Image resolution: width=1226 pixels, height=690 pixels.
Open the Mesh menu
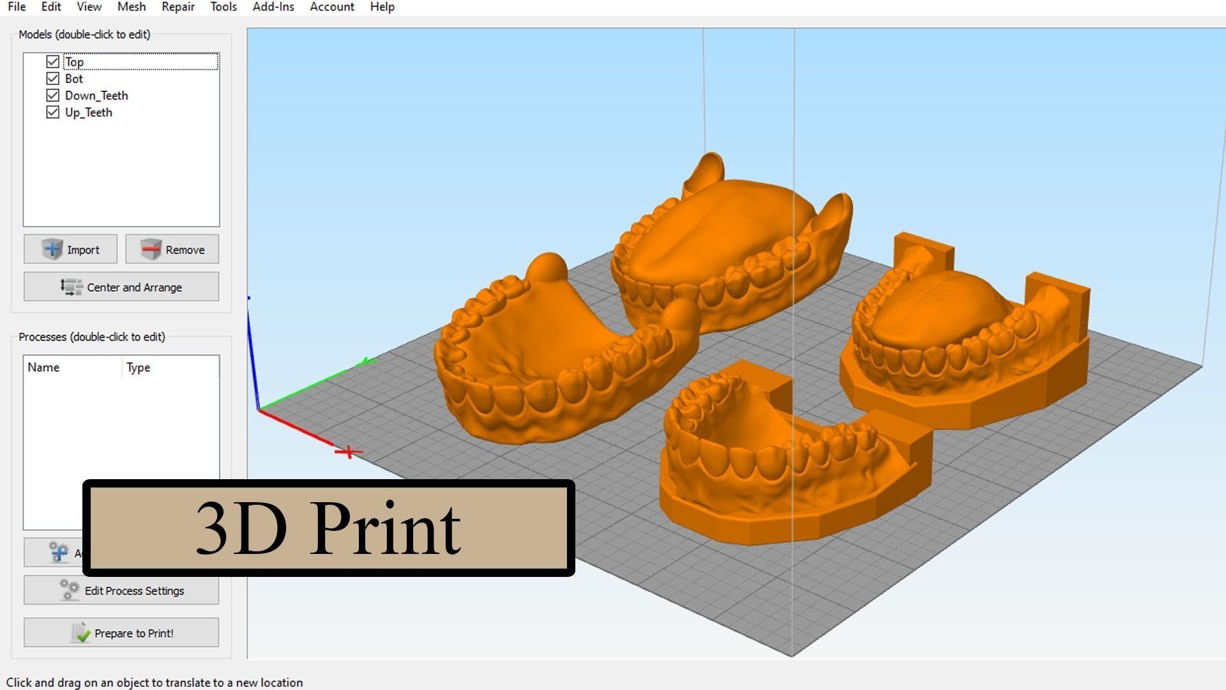132,7
